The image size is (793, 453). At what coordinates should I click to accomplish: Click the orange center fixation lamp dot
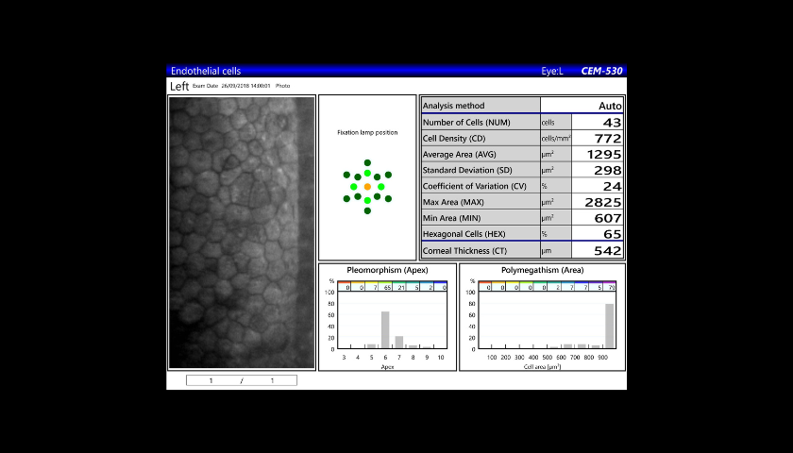(x=367, y=187)
